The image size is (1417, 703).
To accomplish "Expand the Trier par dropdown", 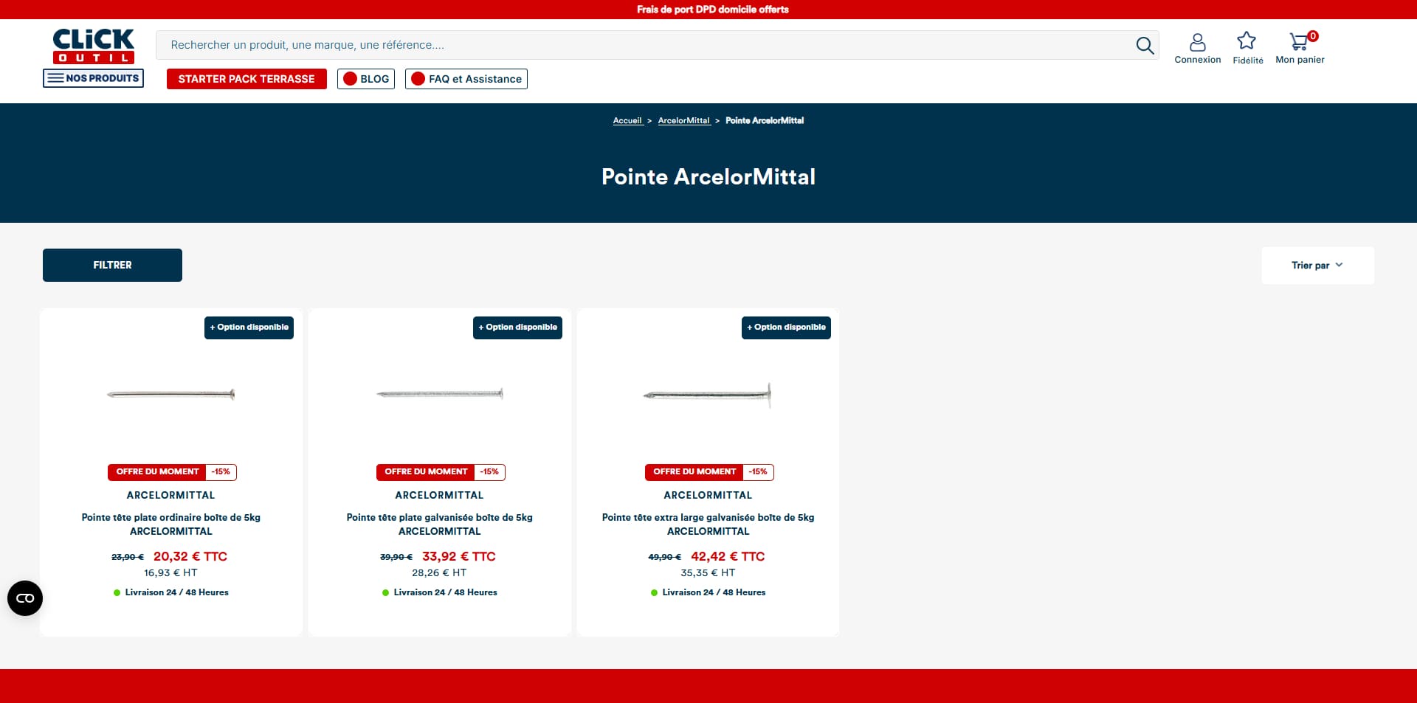I will (1317, 266).
